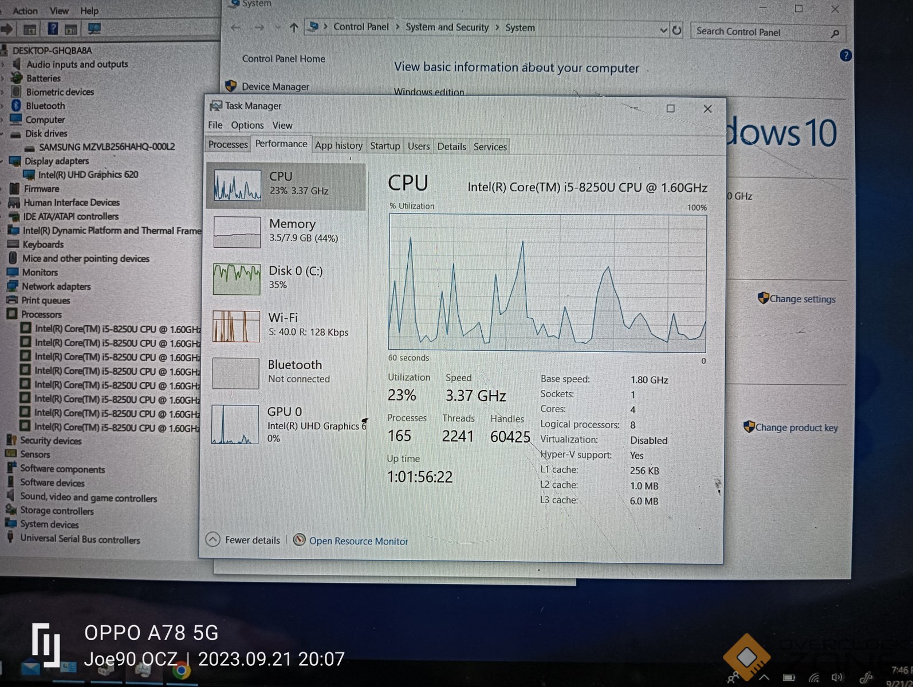Click Change settings link in System window

[x=802, y=299]
